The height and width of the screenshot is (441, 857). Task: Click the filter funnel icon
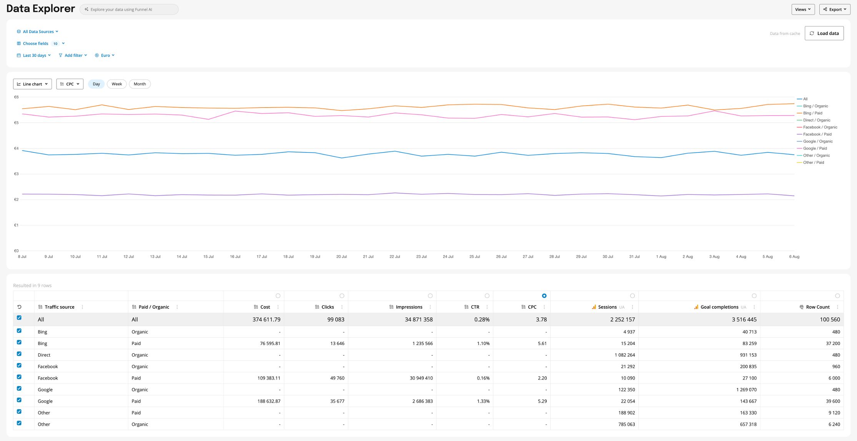tap(60, 55)
